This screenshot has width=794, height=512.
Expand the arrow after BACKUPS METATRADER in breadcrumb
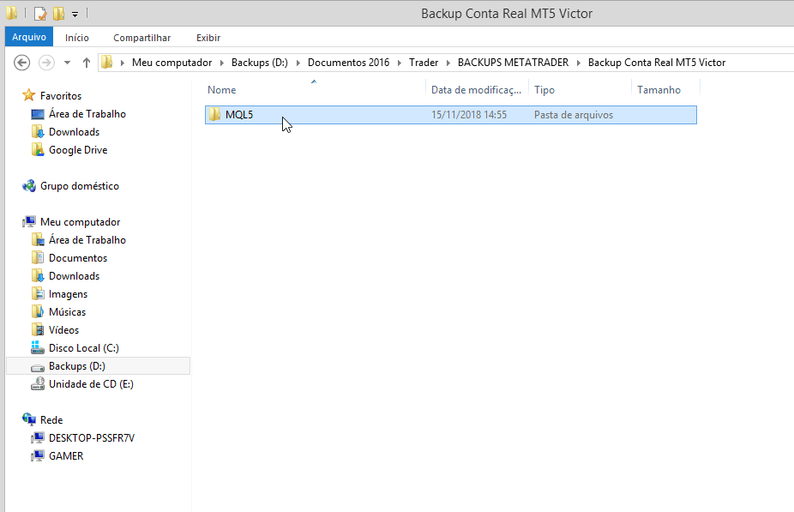[x=578, y=63]
